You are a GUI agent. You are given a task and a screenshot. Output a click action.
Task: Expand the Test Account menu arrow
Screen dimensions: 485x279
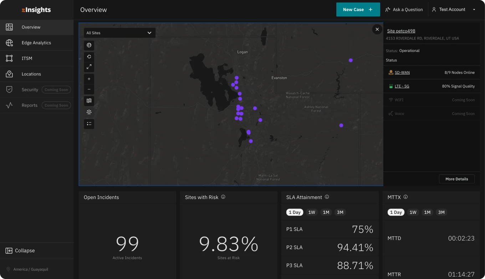coord(474,10)
